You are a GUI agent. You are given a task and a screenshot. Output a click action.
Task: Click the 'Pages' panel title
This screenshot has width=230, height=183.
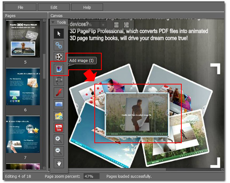click(x=10, y=15)
